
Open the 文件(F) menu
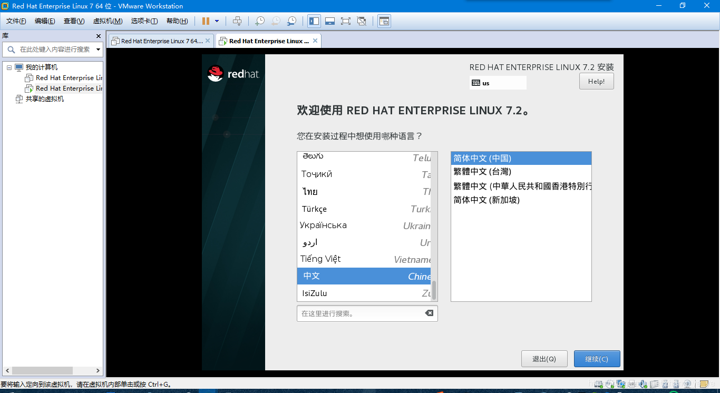pyautogui.click(x=16, y=21)
